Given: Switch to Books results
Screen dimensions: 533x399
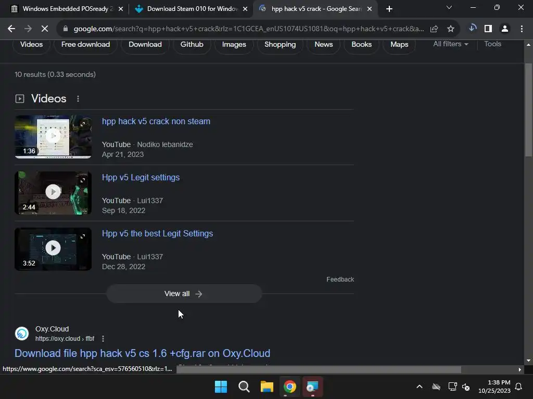Looking at the screenshot, I should [361, 45].
